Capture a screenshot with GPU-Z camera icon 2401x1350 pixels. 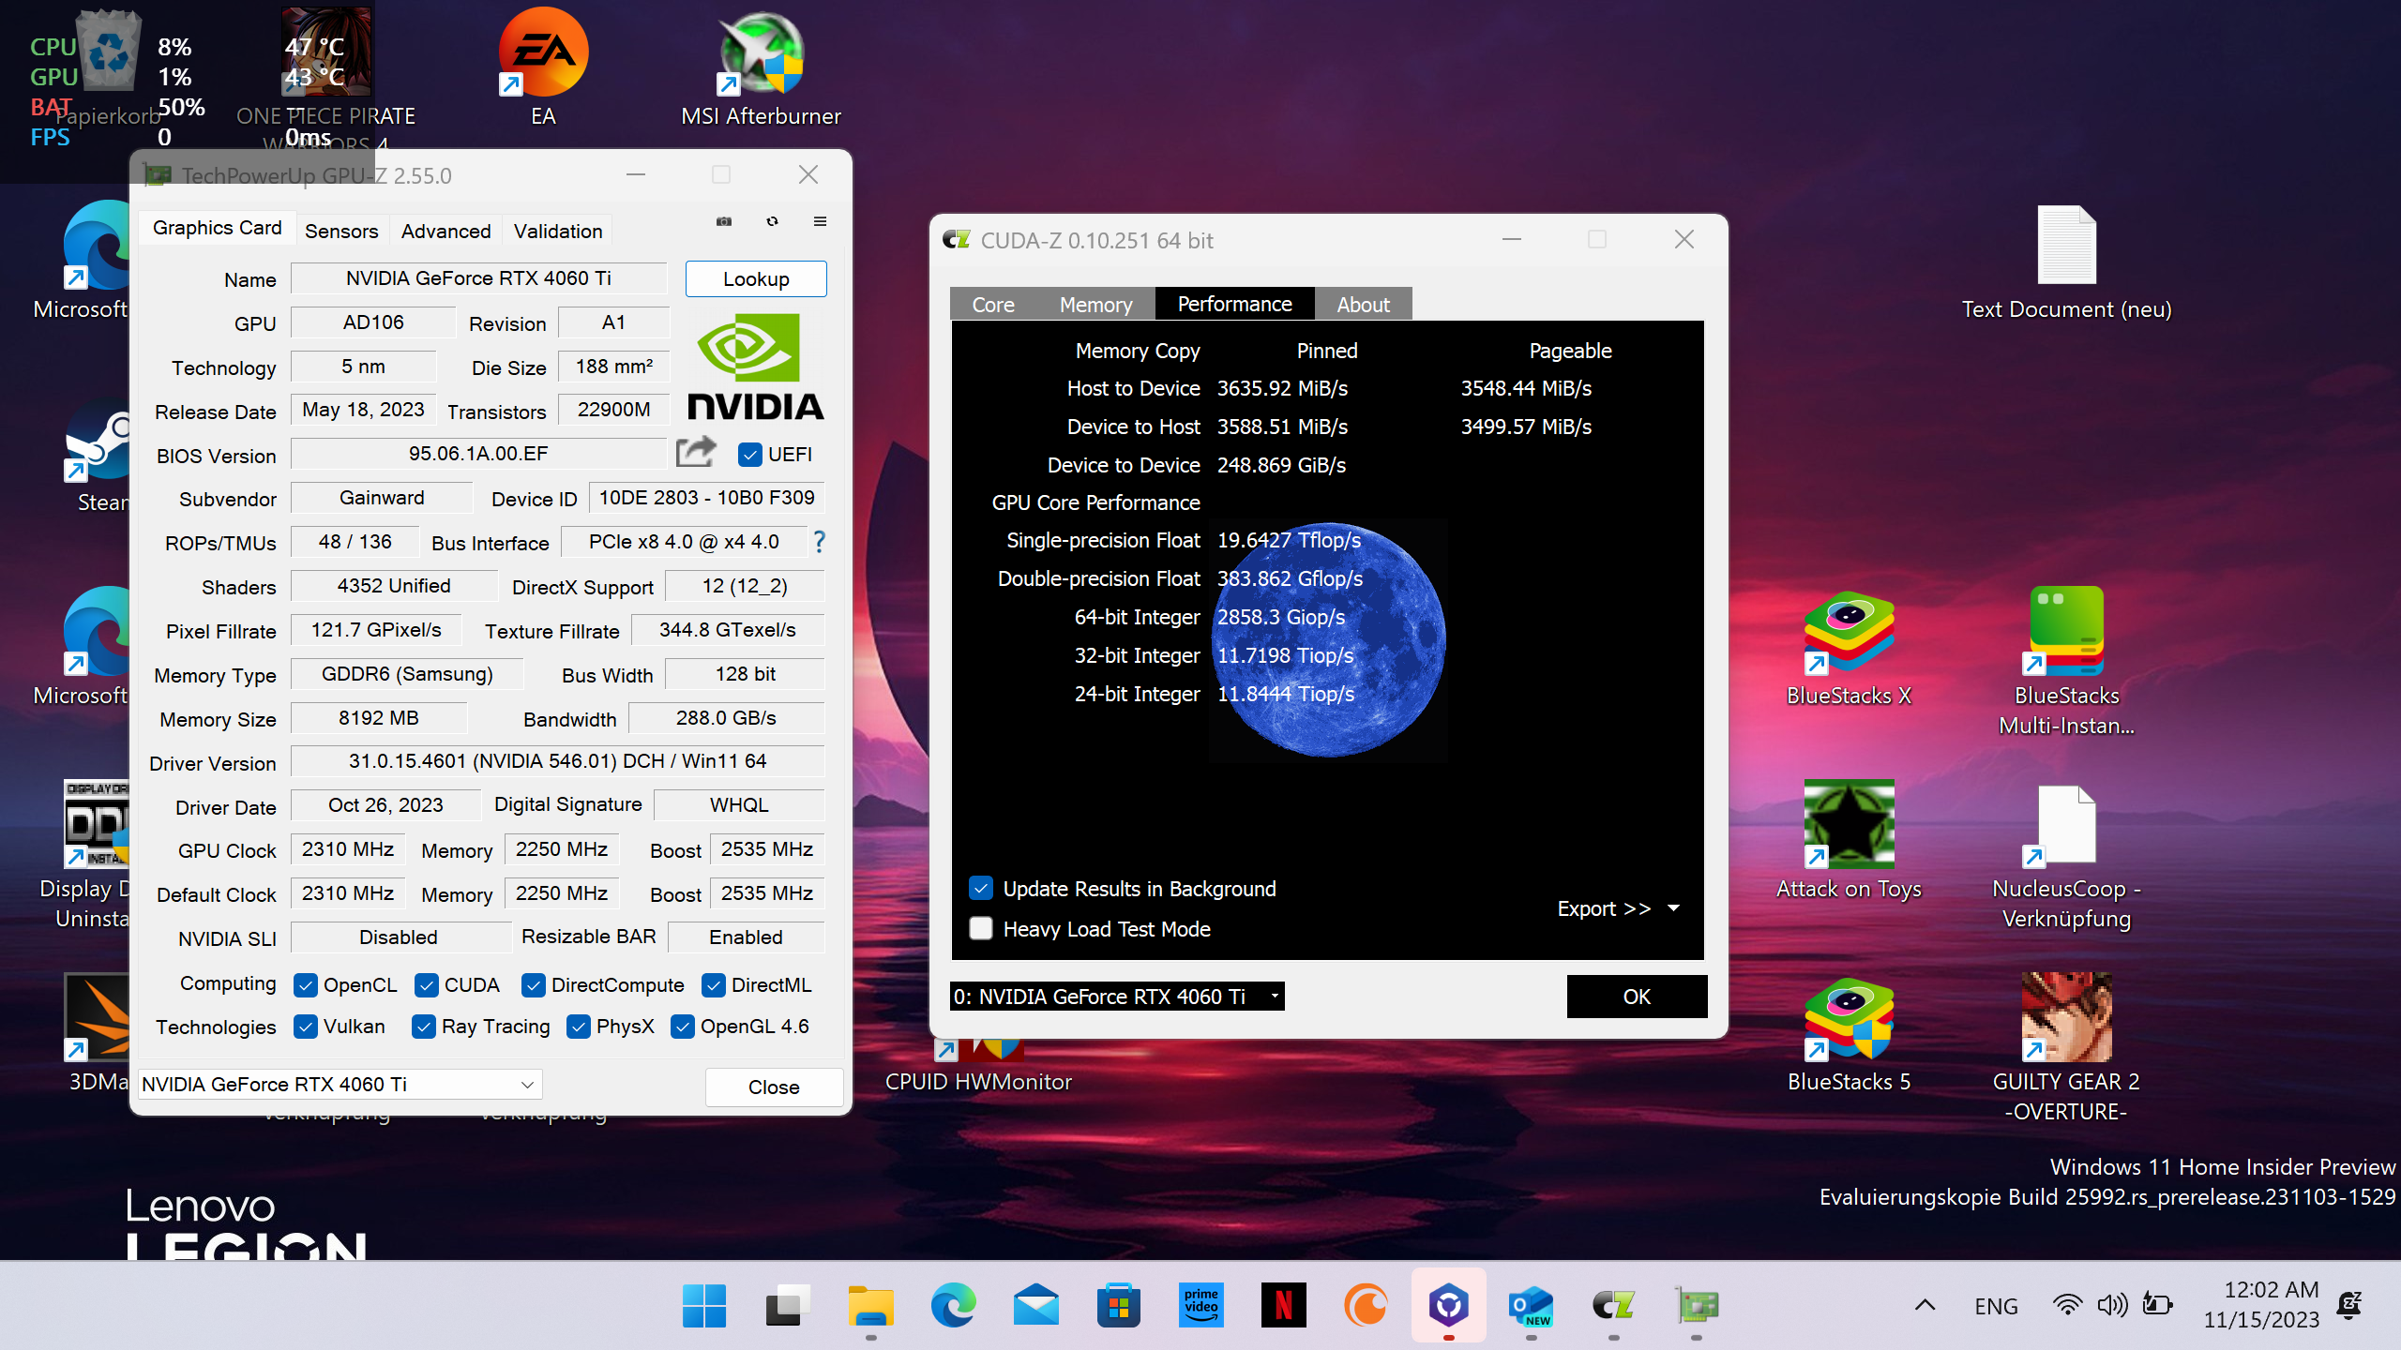(723, 221)
